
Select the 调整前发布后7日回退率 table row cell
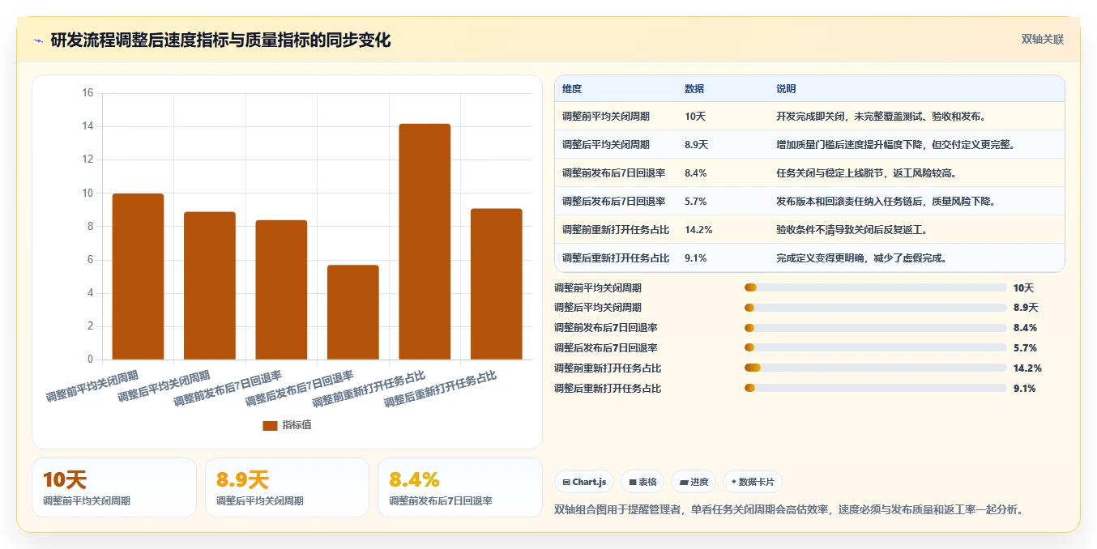click(x=614, y=173)
